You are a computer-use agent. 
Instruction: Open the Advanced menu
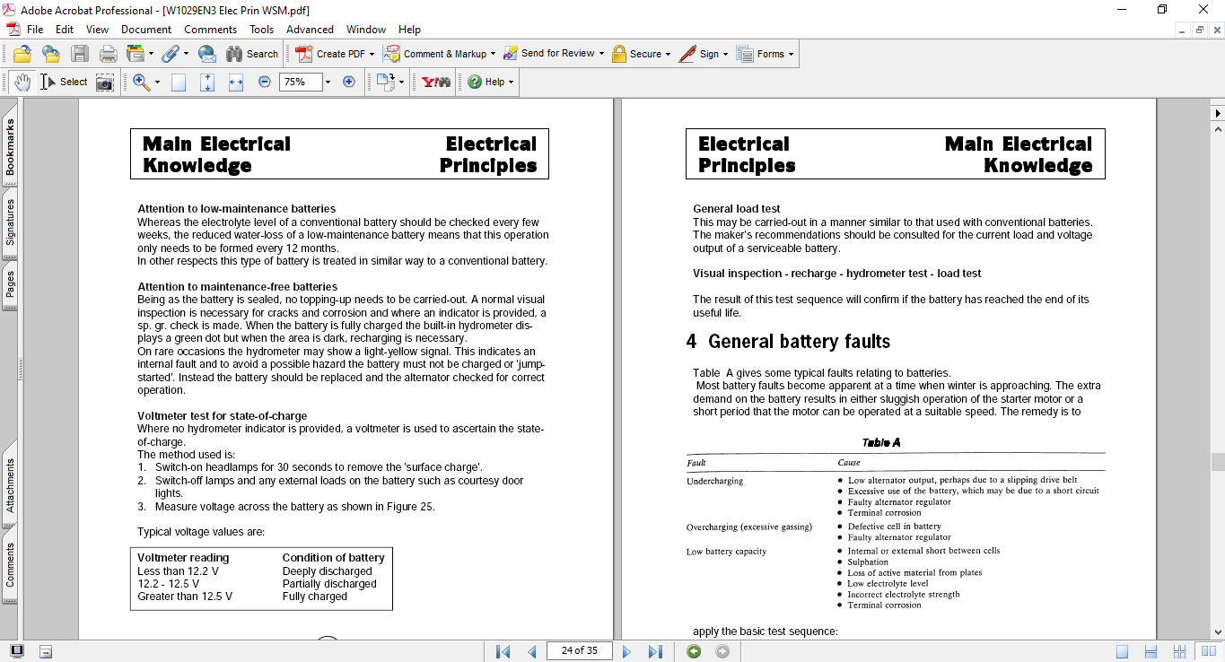[x=310, y=30]
